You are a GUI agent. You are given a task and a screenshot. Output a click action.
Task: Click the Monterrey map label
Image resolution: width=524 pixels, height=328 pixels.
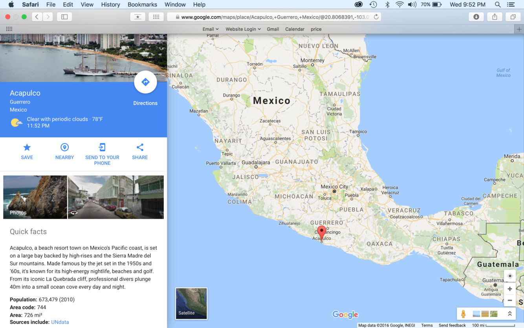click(x=312, y=61)
